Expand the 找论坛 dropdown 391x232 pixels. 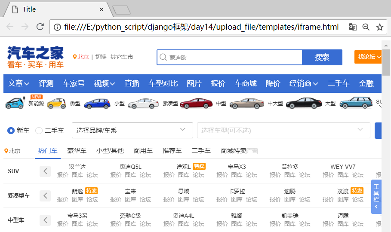[368, 57]
